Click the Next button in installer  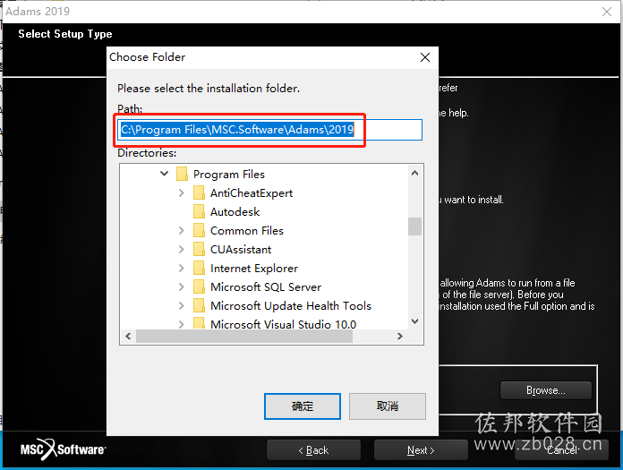421,450
